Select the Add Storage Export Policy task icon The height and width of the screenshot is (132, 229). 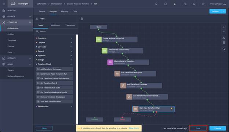(105, 51)
